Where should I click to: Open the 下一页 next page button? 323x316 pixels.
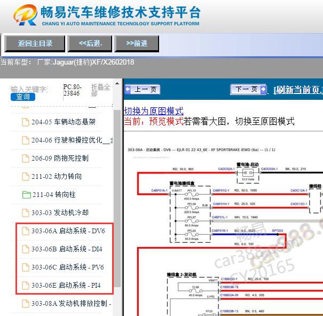[x=248, y=89]
